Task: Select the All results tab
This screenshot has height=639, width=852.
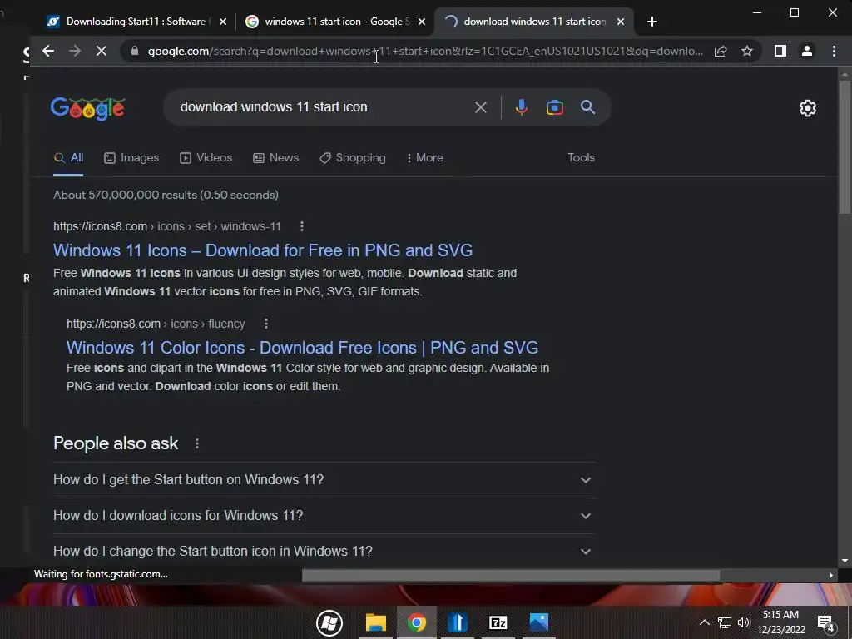Action: (x=68, y=157)
